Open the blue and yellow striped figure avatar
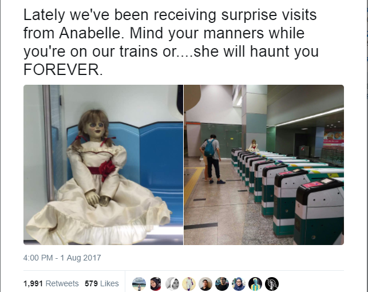This screenshot has height=292, width=368. click(255, 284)
